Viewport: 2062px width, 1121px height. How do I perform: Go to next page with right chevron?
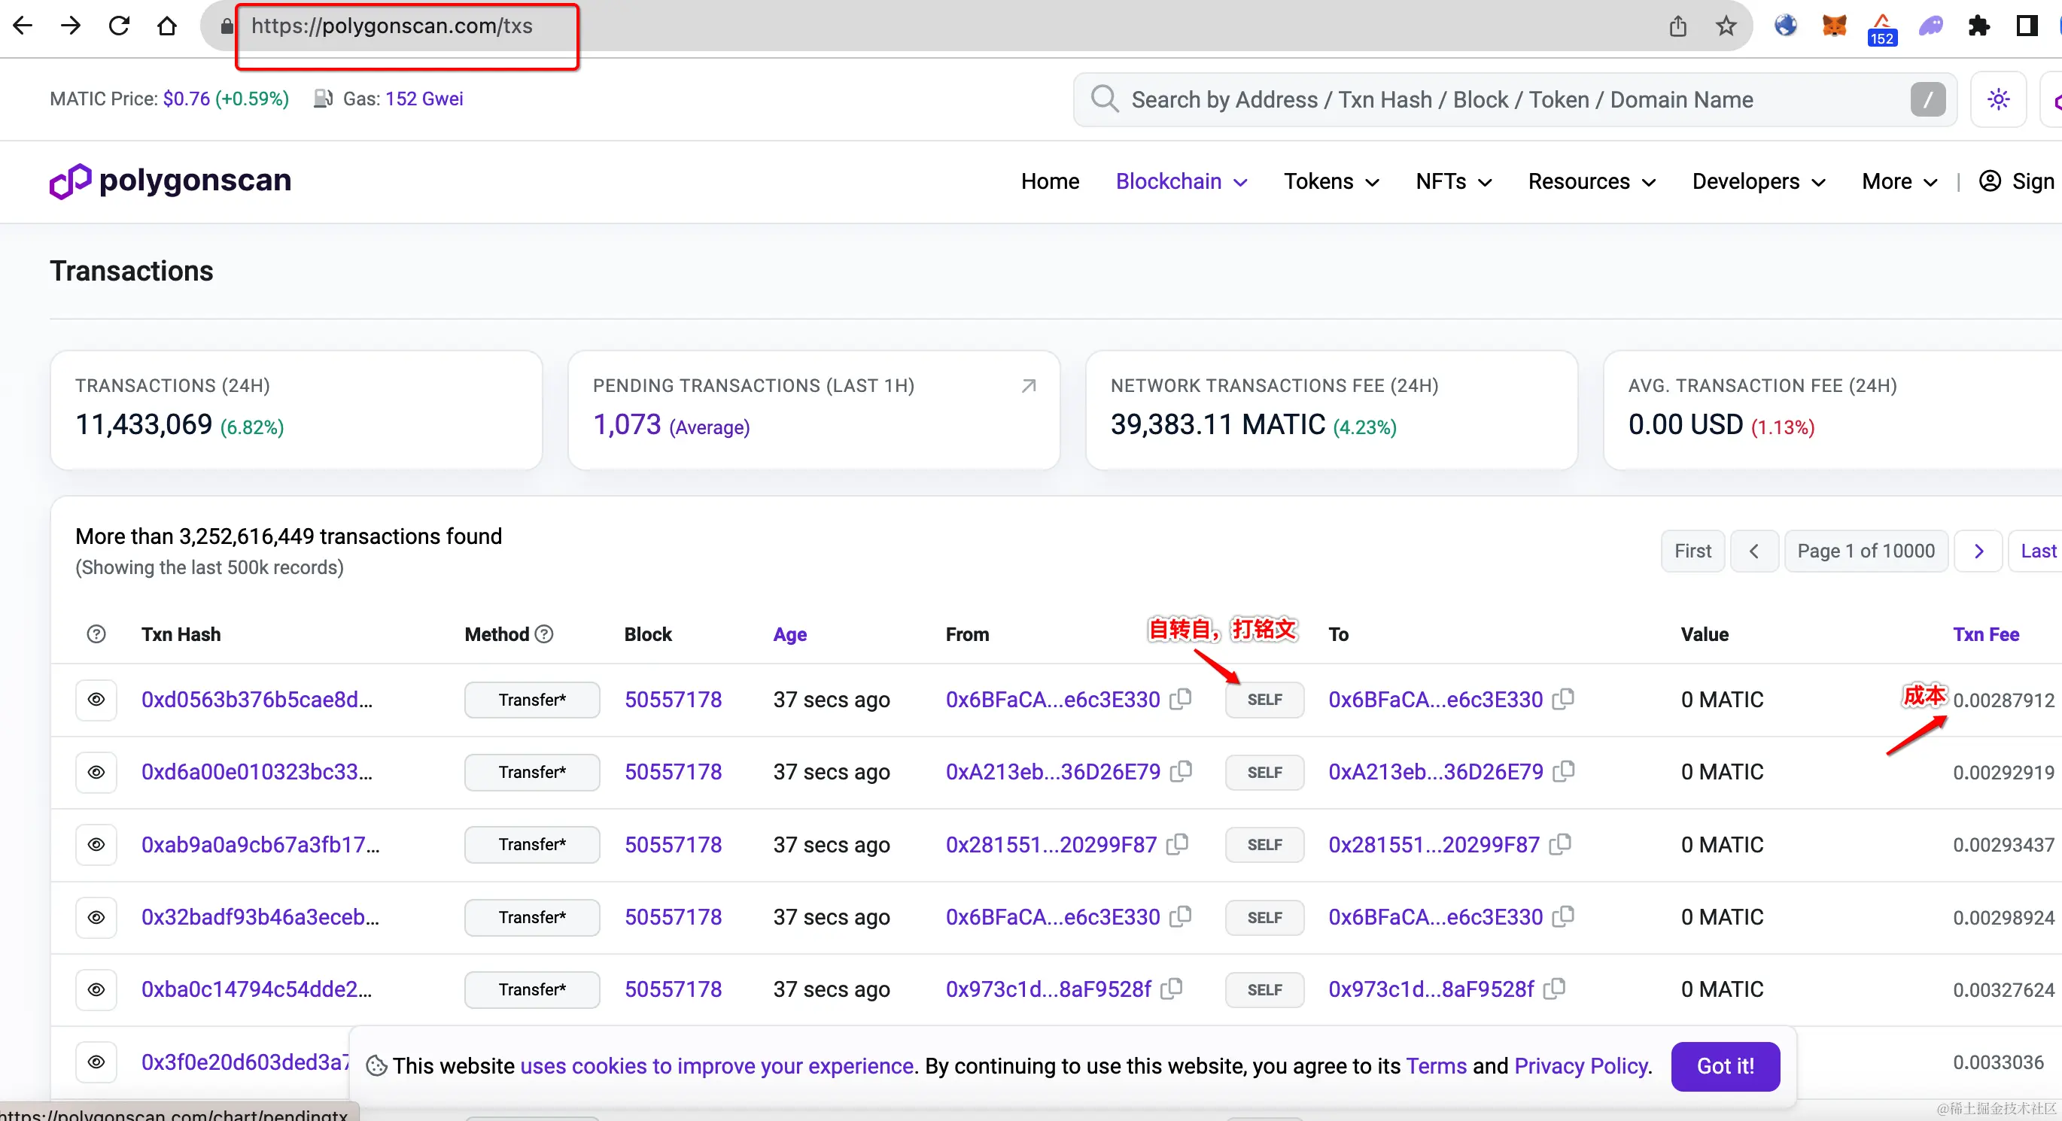point(1978,551)
